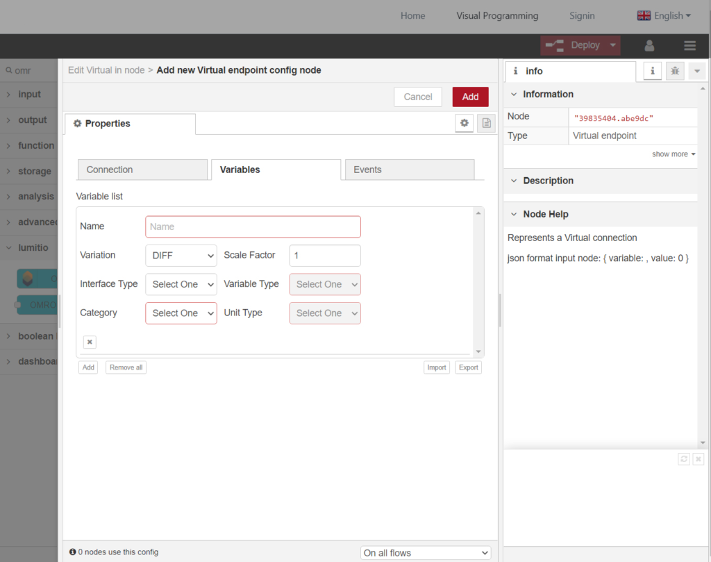Collapse the Information section
This screenshot has width=711, height=562.
(601, 94)
